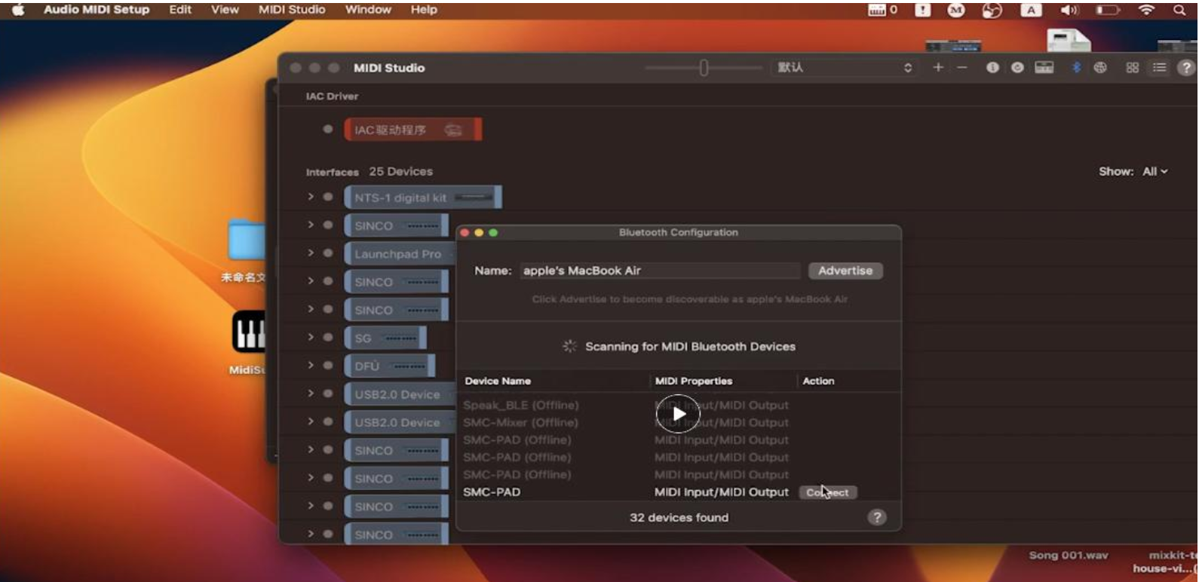The image size is (1199, 582).
Task: Click the OBS menu bar icon
Action: point(992,10)
